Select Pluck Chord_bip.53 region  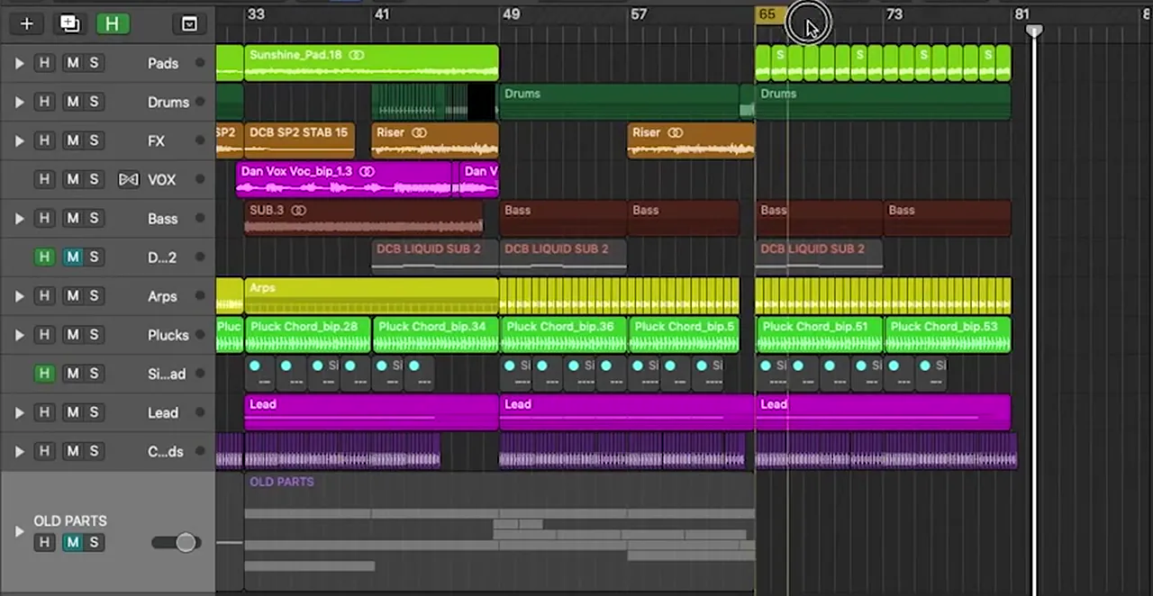click(x=948, y=334)
